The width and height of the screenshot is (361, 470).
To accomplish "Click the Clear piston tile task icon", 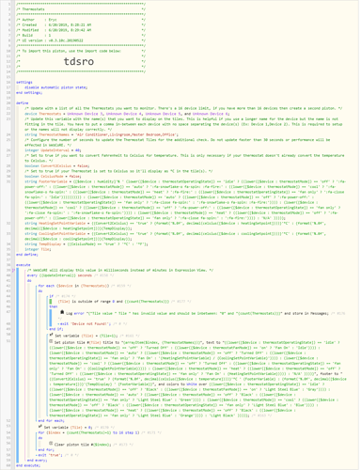I will click(51, 444).
